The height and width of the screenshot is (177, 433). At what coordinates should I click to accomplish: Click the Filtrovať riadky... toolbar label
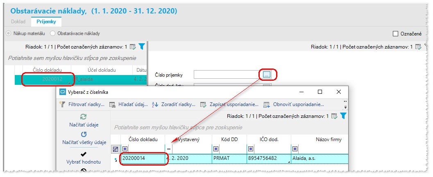click(x=86, y=104)
